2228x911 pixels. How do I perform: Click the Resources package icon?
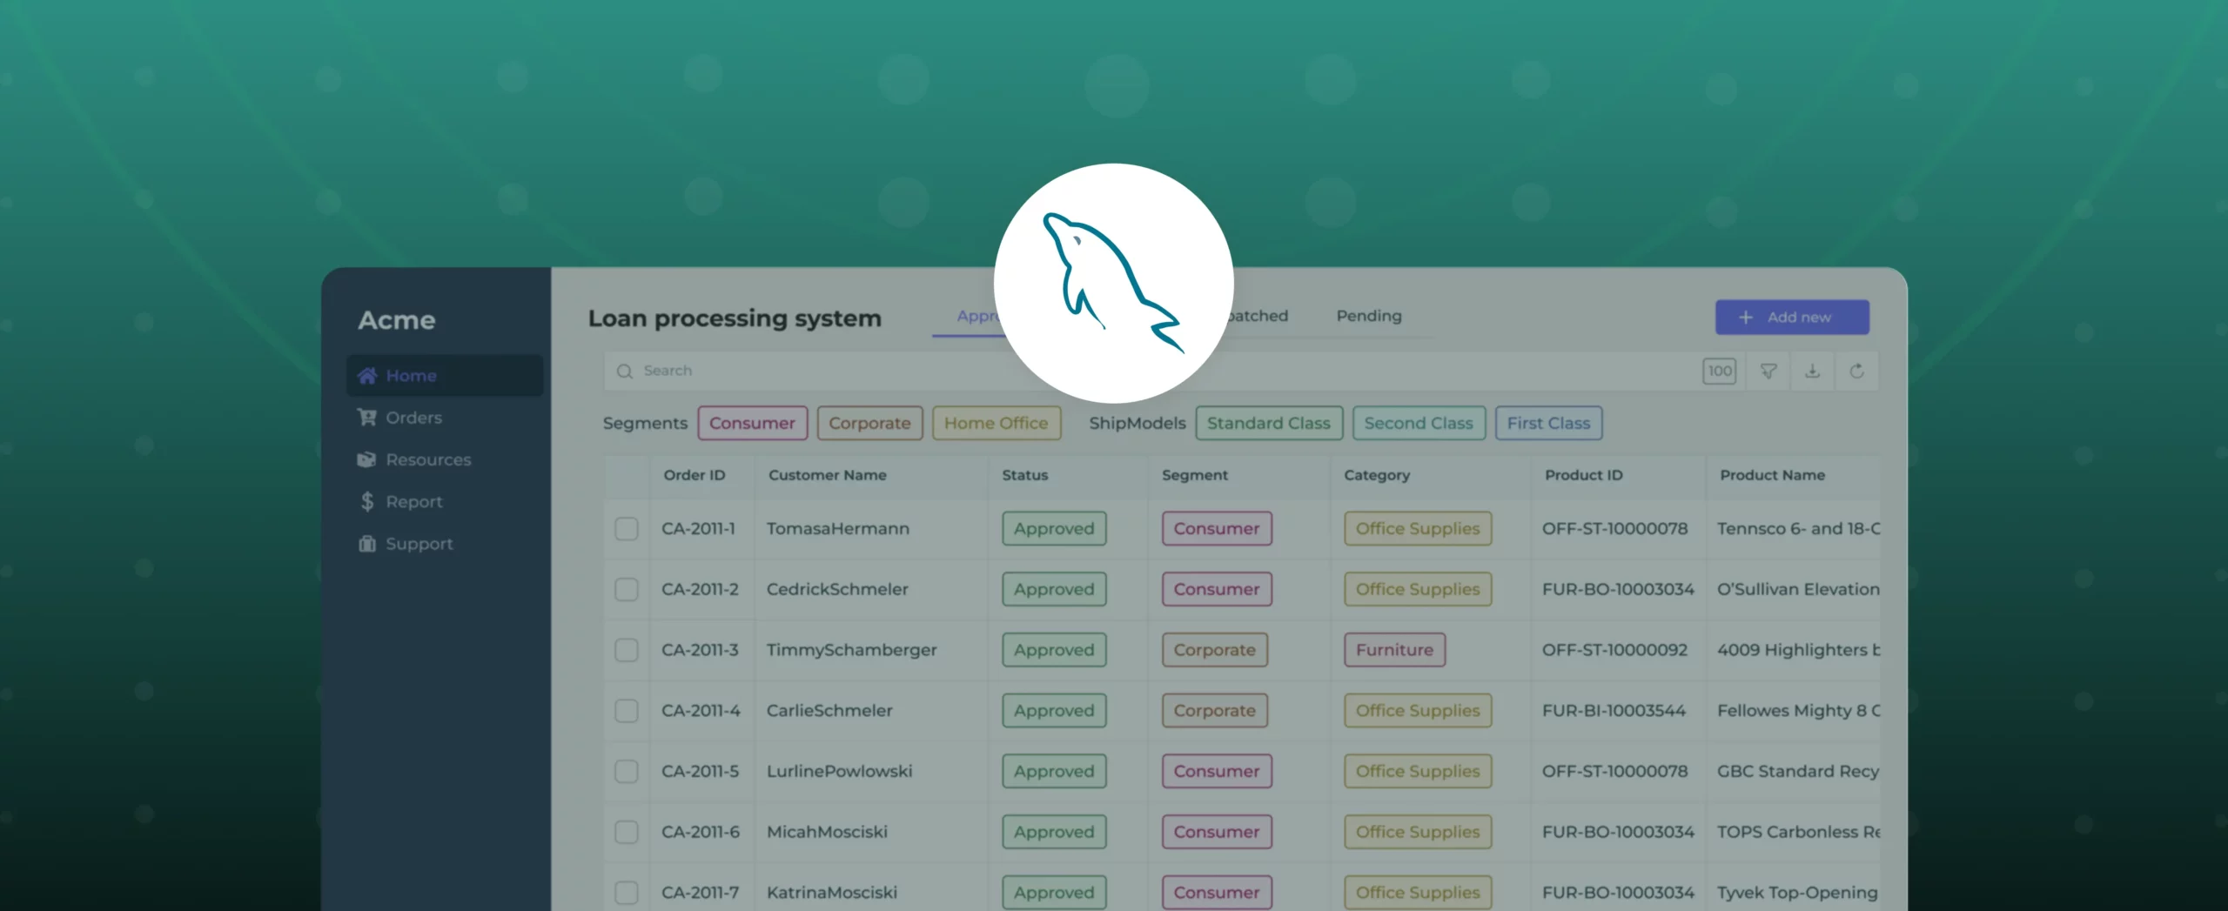point(367,459)
